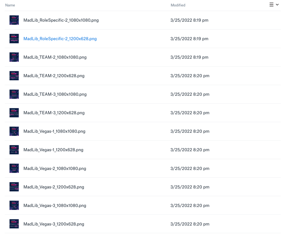The width and height of the screenshot is (286, 239).
Task: Click the MadLib_RoleSpecific-2_1080x1080.png thumbnail
Action: coord(14,20)
